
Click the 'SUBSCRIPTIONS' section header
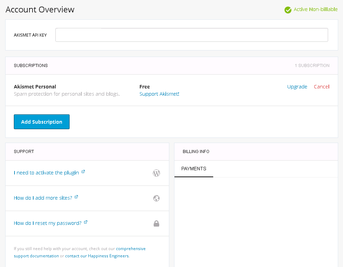(x=31, y=66)
